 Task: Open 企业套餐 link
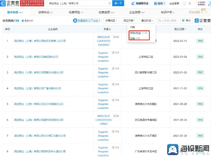point(174,3)
